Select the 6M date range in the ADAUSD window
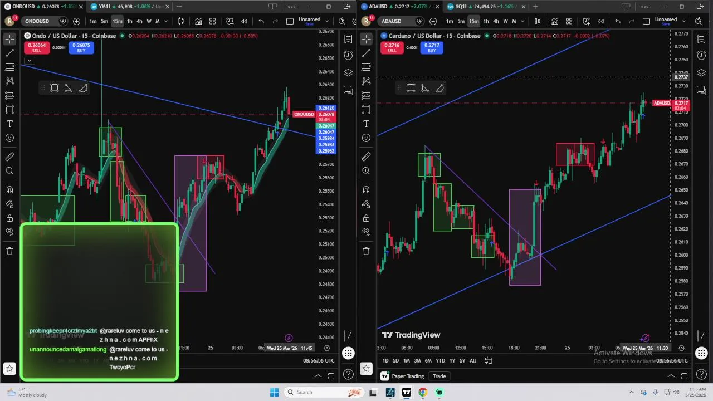The width and height of the screenshot is (713, 401). click(428, 361)
